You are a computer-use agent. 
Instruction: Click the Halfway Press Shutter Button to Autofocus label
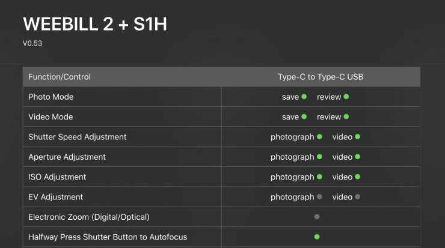coord(105,237)
